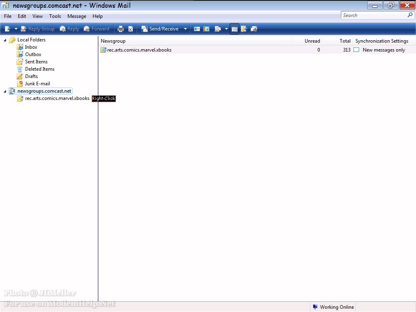Click the total count 313
Screen dimensions: 416x312
pos(347,50)
